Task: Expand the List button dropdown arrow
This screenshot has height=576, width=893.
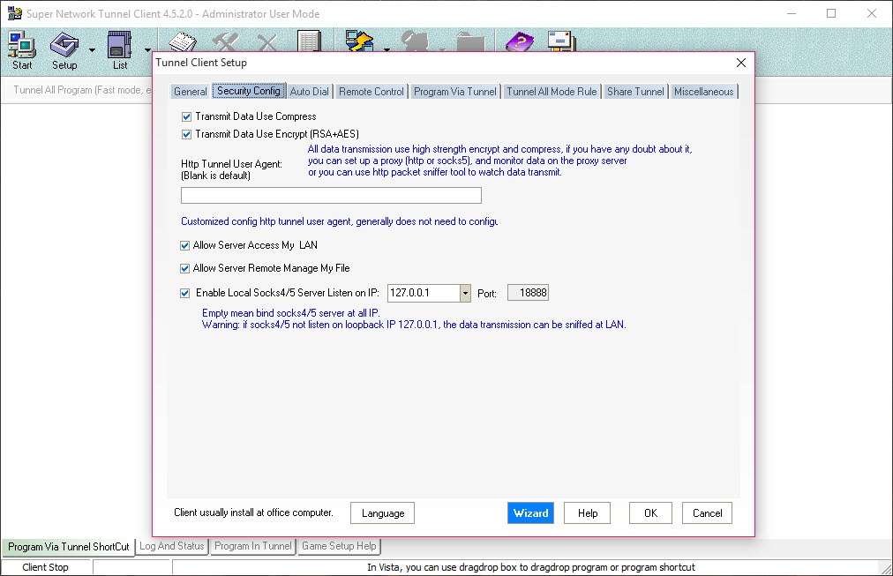Action: (x=147, y=50)
